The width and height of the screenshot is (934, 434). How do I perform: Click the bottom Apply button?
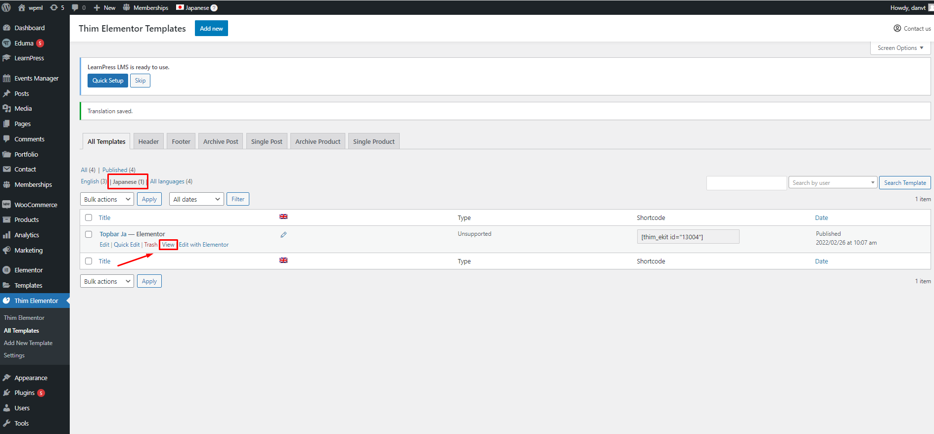coord(149,281)
